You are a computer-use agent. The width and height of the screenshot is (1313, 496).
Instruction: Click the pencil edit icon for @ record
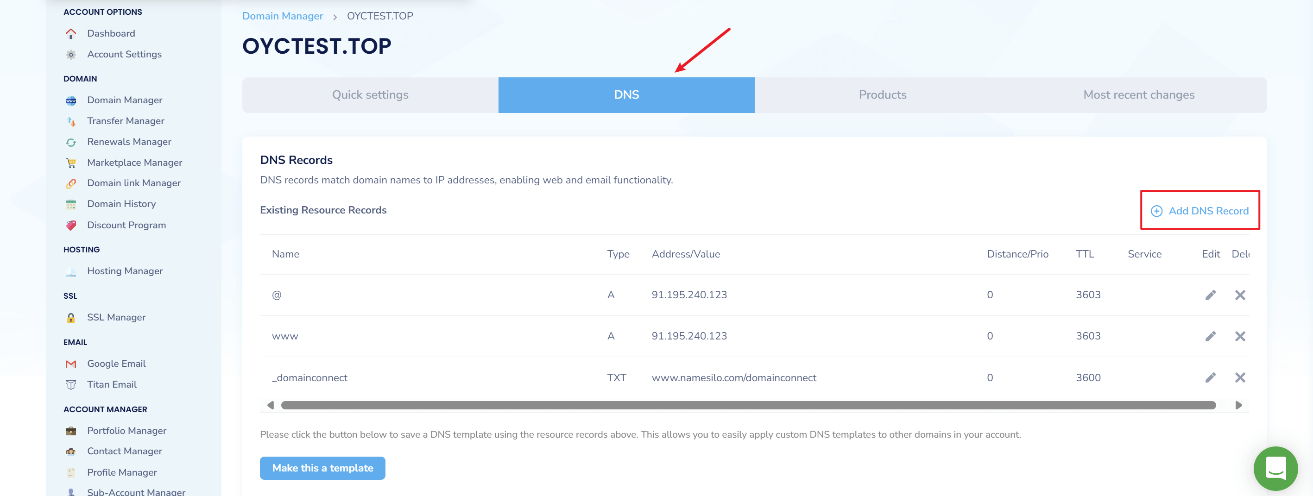pyautogui.click(x=1210, y=295)
